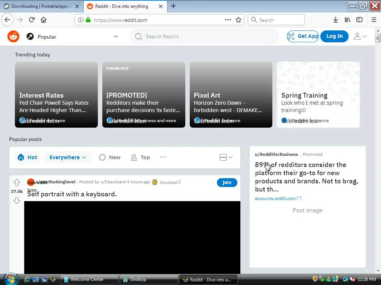Click the u/RedditforBusiness promoted username

(276, 154)
